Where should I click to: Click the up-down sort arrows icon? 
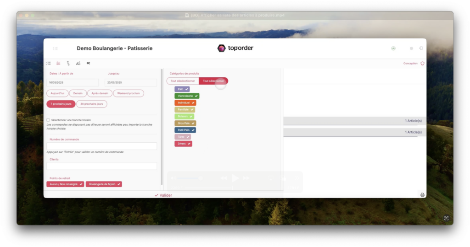(x=68, y=63)
